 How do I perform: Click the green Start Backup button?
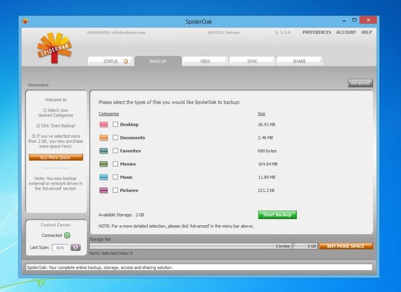(x=277, y=215)
